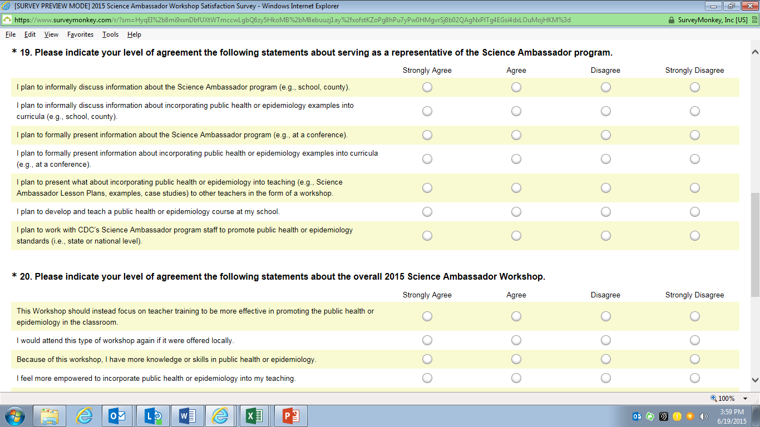Open Excel from the taskbar

254,416
